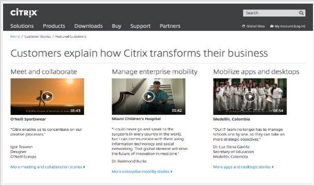Click the name Dr. Luz Elena Gaviria
The width and height of the screenshot is (314, 186).
(x=231, y=147)
